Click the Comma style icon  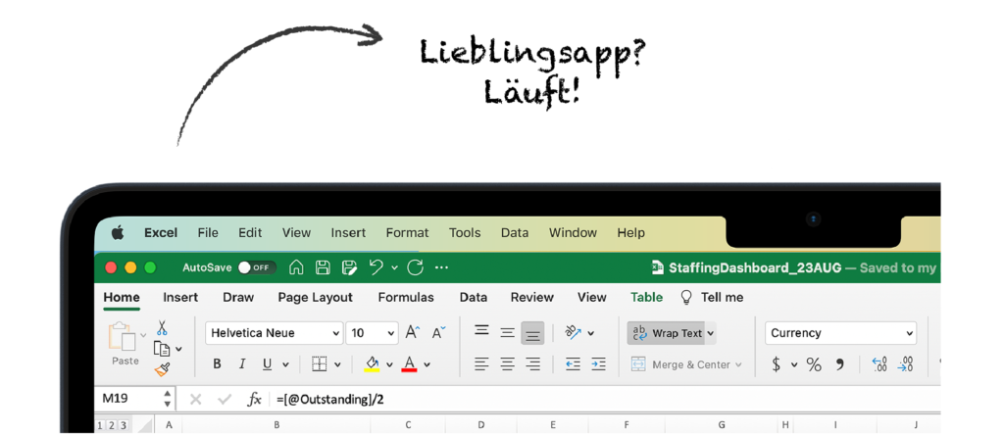tap(839, 364)
